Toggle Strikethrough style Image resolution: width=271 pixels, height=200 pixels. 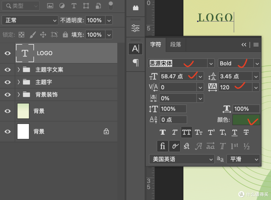[246, 132]
